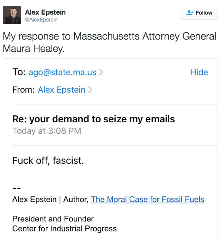Open 'The Moral Case for Fossil Fuels' link
Screen dimensions: 221x238
[148, 200]
